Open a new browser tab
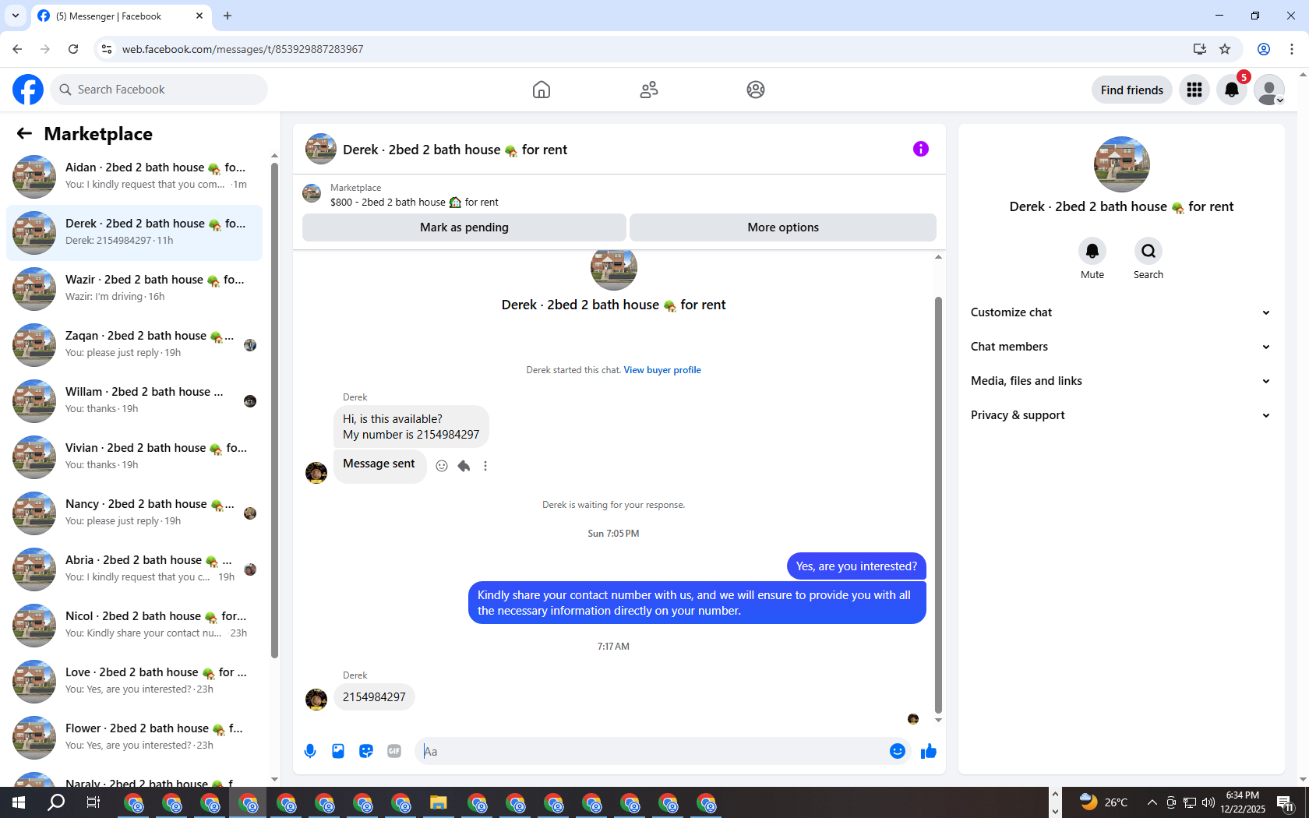Viewport: 1309px width, 818px height. (x=228, y=16)
